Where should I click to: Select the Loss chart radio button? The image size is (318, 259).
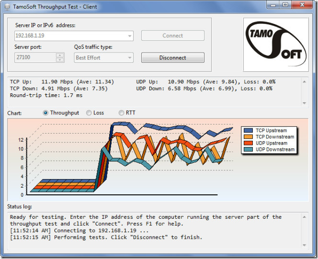click(x=89, y=113)
